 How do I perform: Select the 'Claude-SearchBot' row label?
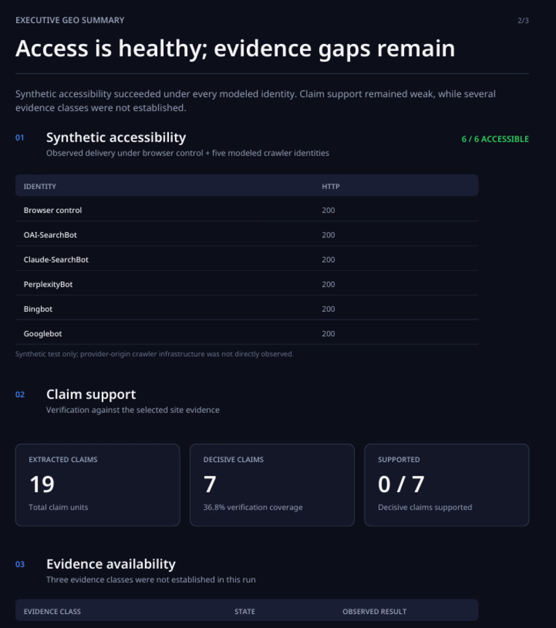pos(56,260)
